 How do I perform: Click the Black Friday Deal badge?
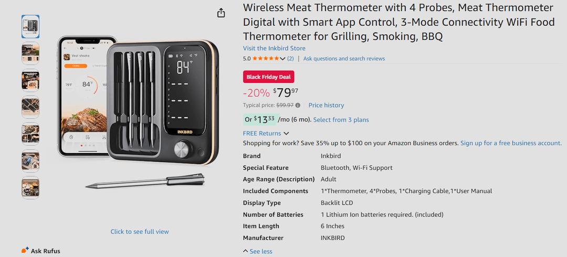(x=268, y=77)
